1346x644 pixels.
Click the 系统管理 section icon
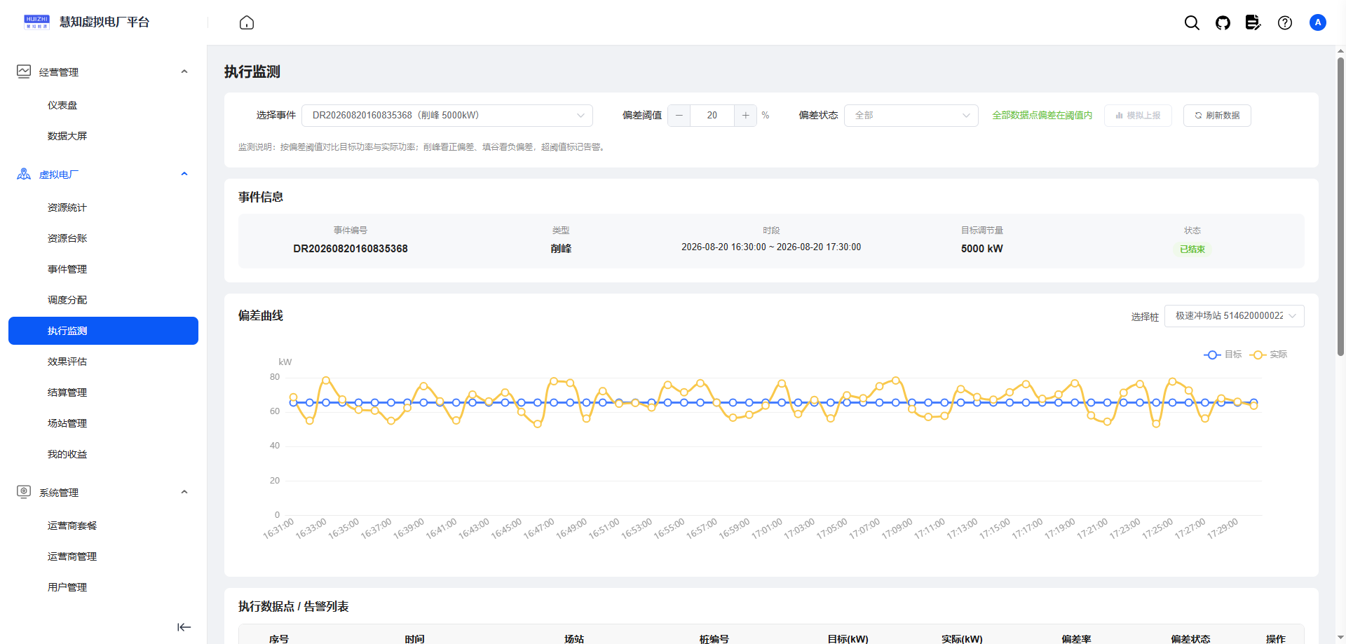coord(24,492)
